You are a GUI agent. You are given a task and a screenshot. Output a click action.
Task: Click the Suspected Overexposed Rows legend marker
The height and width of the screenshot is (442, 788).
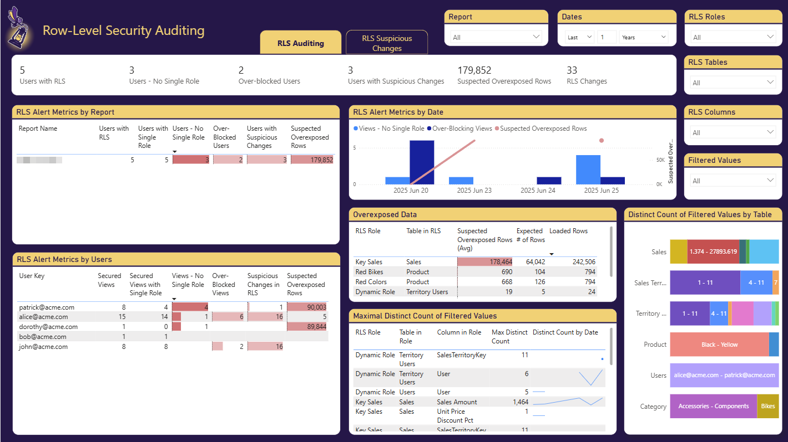click(x=497, y=129)
